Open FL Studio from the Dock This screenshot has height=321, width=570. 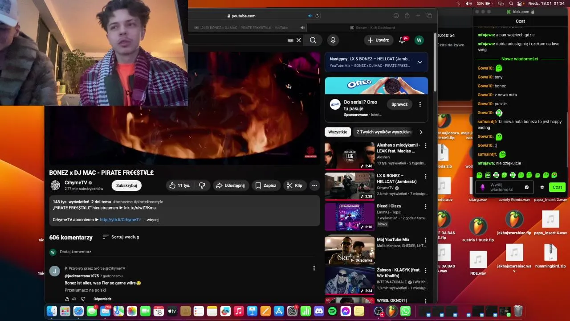pyautogui.click(x=392, y=311)
